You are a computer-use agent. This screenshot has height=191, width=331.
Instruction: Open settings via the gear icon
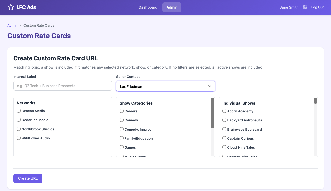pos(305,7)
